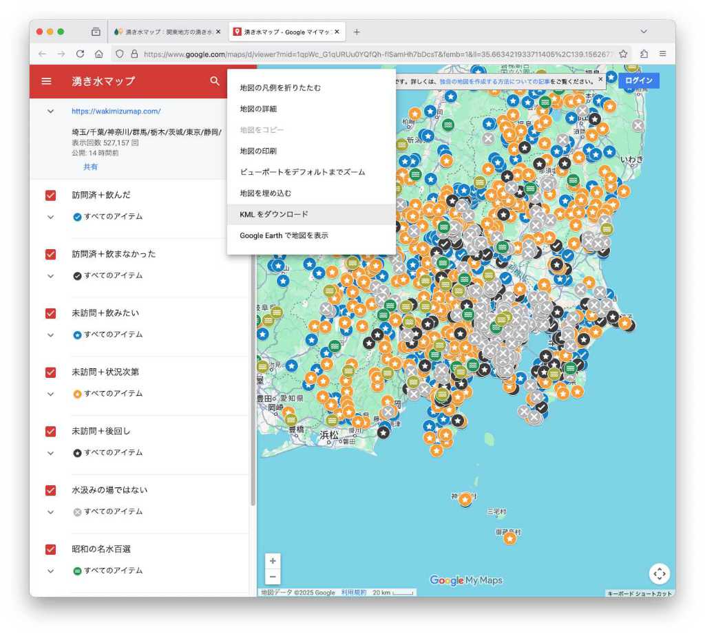The width and height of the screenshot is (705, 636).
Task: Click the black check icon under 訪問済＋飲まなかった
Action: pyautogui.click(x=77, y=276)
